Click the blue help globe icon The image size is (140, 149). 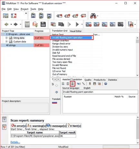pos(105,84)
